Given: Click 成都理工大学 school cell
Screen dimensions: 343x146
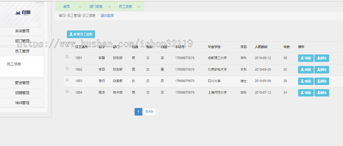Looking at the screenshot, I should [218, 58].
